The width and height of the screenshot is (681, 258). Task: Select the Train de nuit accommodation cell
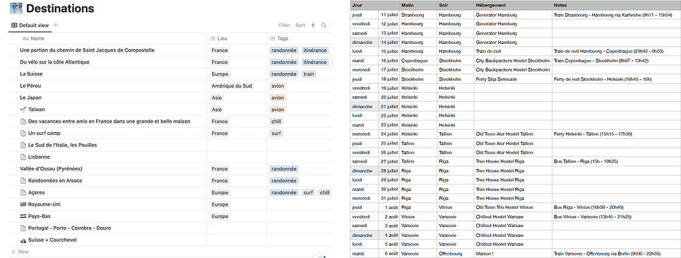click(513, 51)
